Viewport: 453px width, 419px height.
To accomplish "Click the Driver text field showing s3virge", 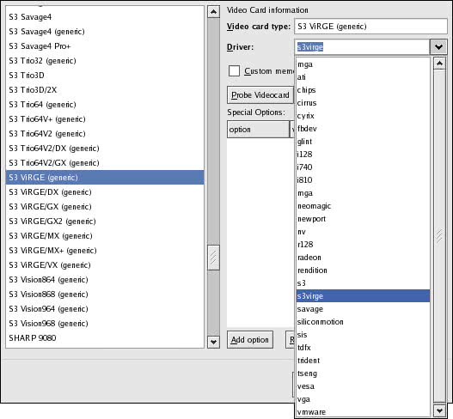I will [x=362, y=46].
